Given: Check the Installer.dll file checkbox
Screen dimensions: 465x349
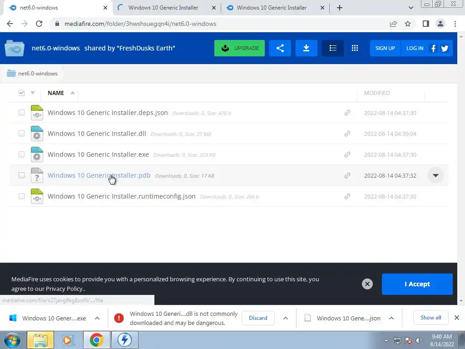Looking at the screenshot, I should tap(21, 133).
